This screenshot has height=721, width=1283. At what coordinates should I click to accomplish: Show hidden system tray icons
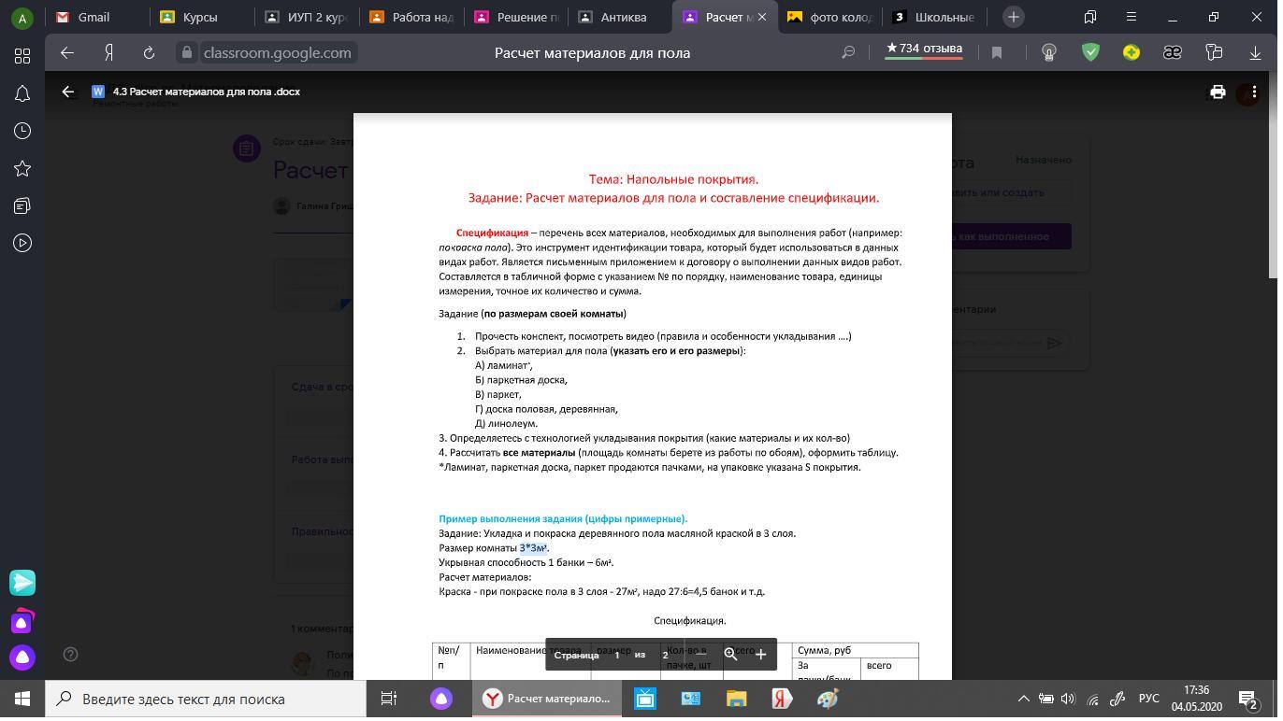tap(1023, 699)
